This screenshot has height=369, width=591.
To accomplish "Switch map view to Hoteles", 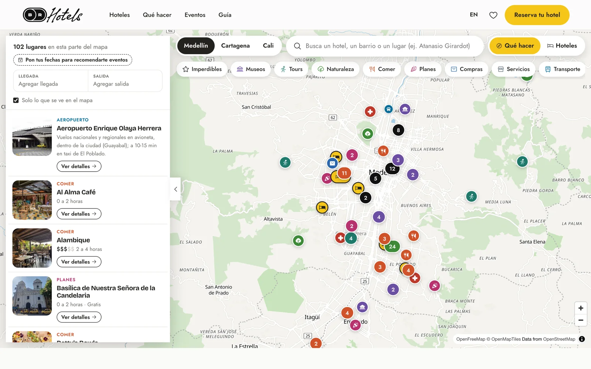I will (x=562, y=46).
